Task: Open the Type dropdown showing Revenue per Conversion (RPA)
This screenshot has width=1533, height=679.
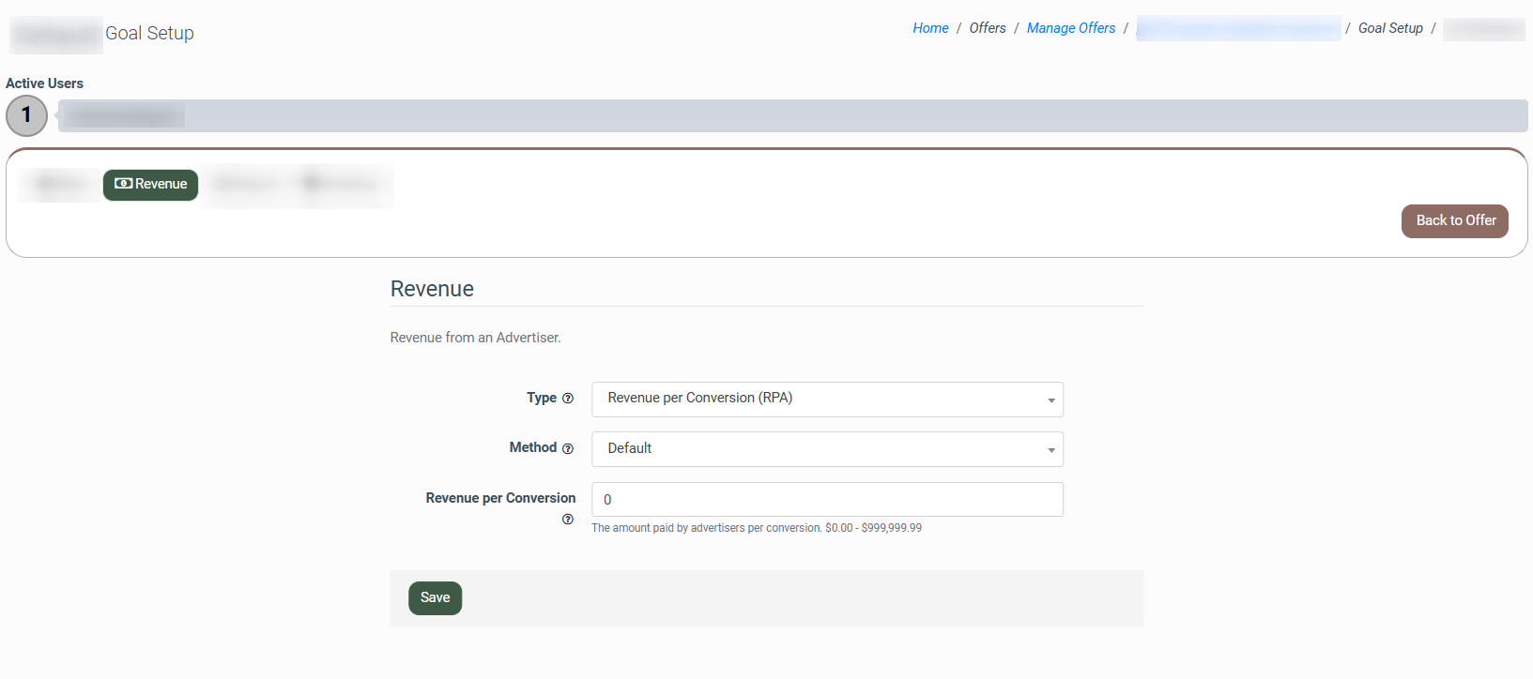Action: 826,399
